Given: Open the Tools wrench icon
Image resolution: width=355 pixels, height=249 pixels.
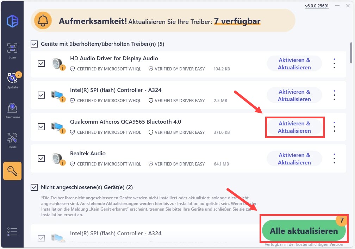Looking at the screenshot, I should [12, 141].
